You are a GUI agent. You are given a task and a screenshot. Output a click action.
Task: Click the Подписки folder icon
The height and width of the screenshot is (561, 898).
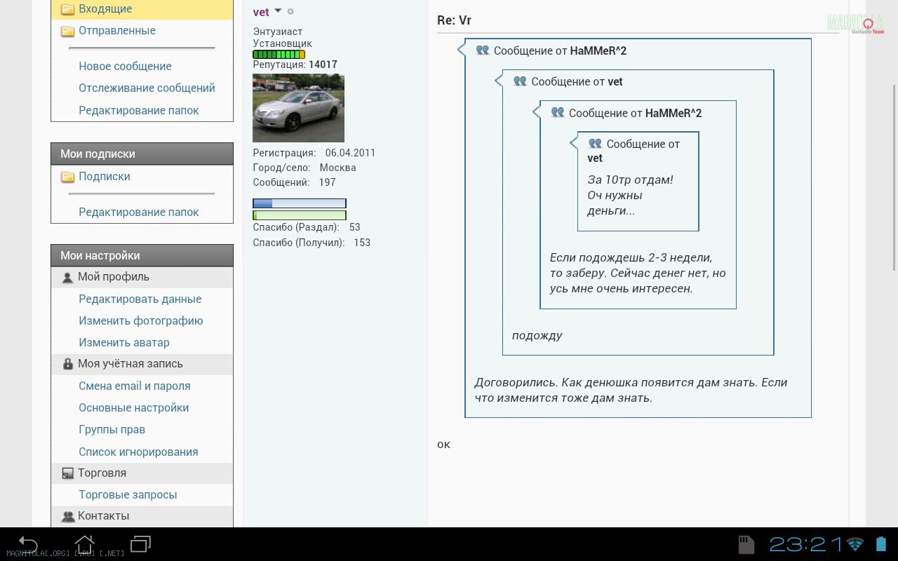(x=67, y=177)
